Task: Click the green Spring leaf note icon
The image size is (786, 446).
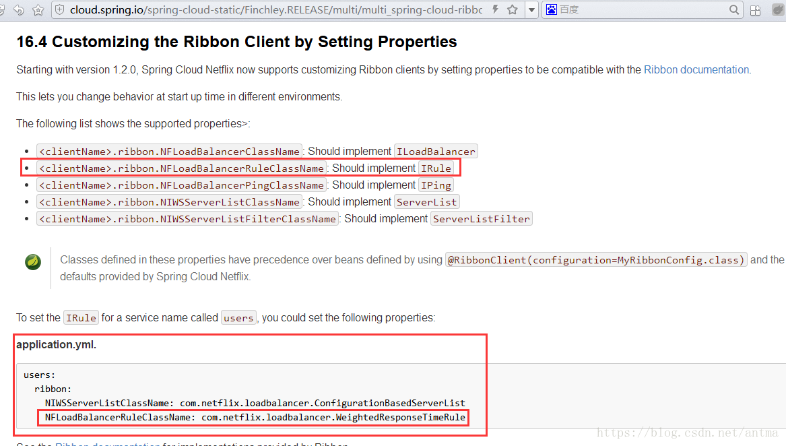Action: (x=33, y=261)
